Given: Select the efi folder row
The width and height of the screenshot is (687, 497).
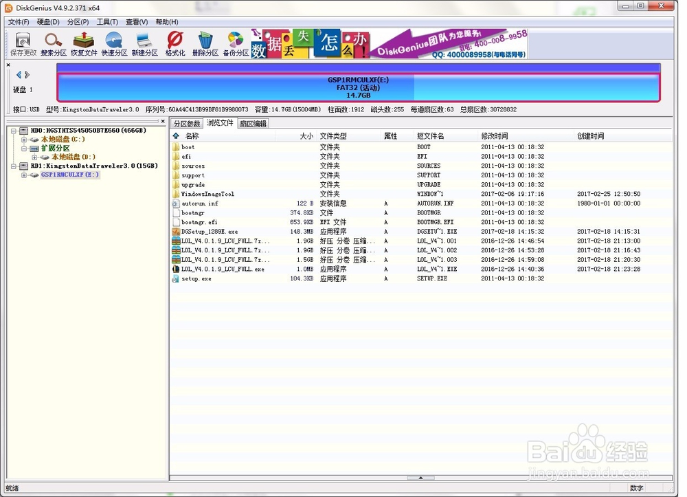Looking at the screenshot, I should (420, 157).
